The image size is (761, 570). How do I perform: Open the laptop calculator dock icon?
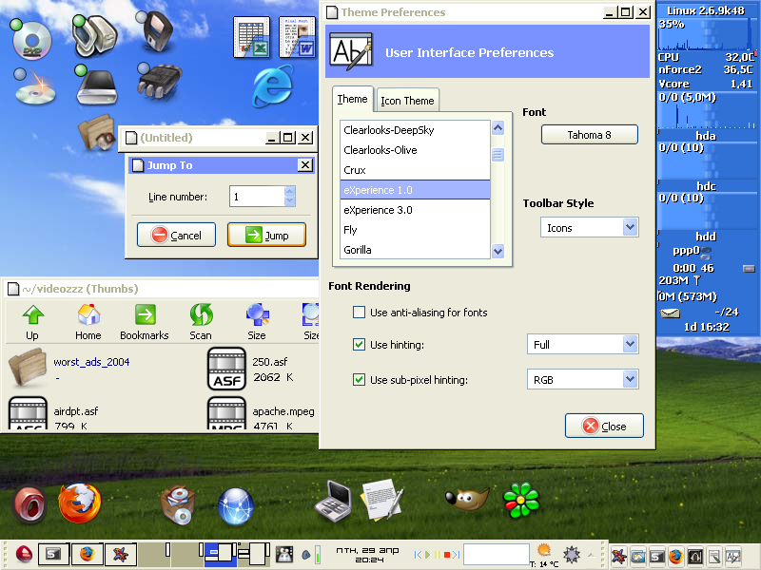pyautogui.click(x=334, y=502)
